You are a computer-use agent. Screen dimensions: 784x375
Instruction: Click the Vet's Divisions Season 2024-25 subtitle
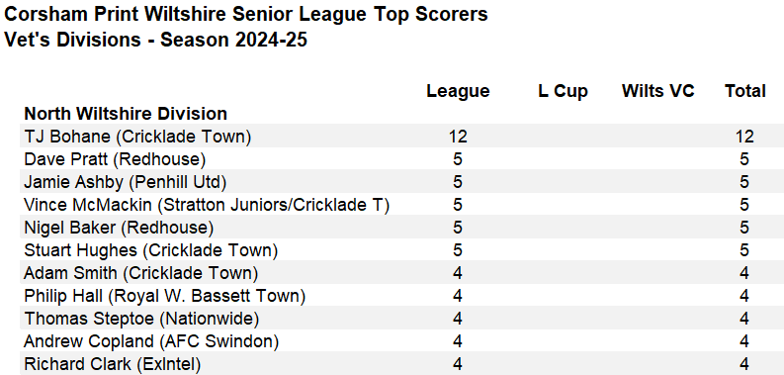[155, 40]
